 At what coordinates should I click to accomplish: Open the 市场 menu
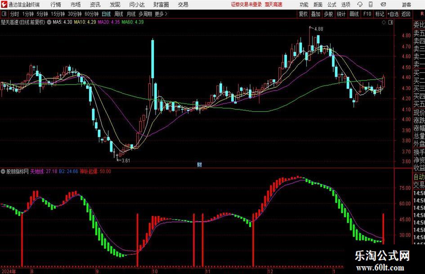[x=76, y=4]
